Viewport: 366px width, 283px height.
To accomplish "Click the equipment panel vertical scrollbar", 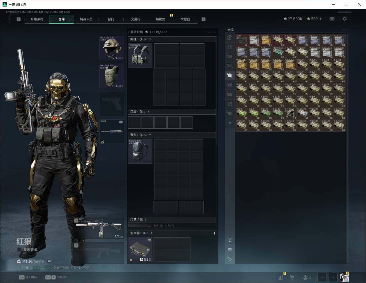I will (x=217, y=91).
